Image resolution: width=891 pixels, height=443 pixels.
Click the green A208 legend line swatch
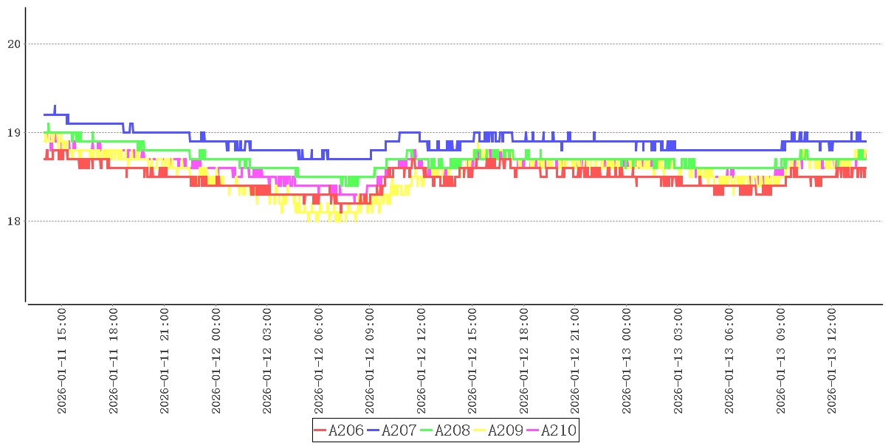pos(427,430)
